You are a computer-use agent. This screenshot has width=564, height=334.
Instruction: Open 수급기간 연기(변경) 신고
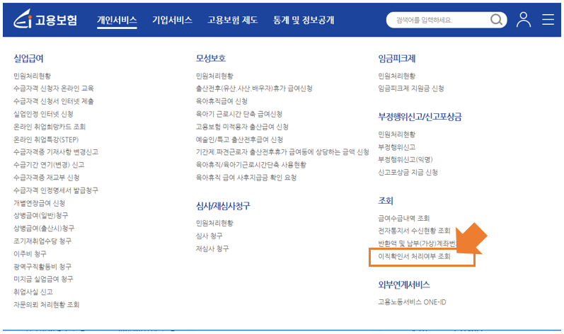49,165
